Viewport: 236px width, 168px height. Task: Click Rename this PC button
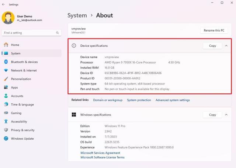[x=214, y=31]
